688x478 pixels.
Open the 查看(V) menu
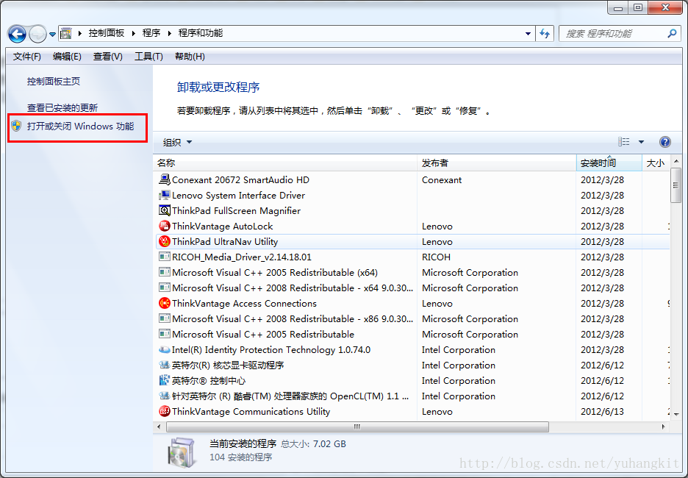(x=107, y=57)
